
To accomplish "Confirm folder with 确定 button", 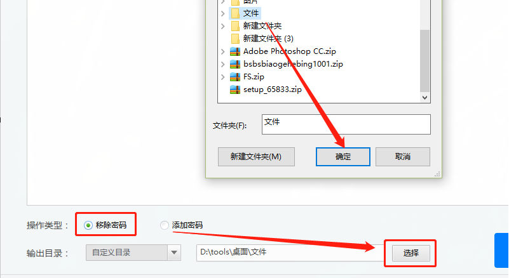I will (343, 157).
